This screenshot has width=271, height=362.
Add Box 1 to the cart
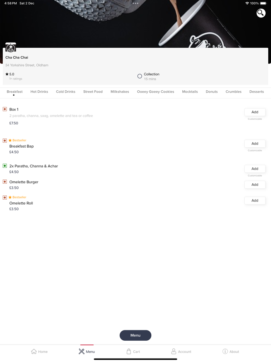255,112
